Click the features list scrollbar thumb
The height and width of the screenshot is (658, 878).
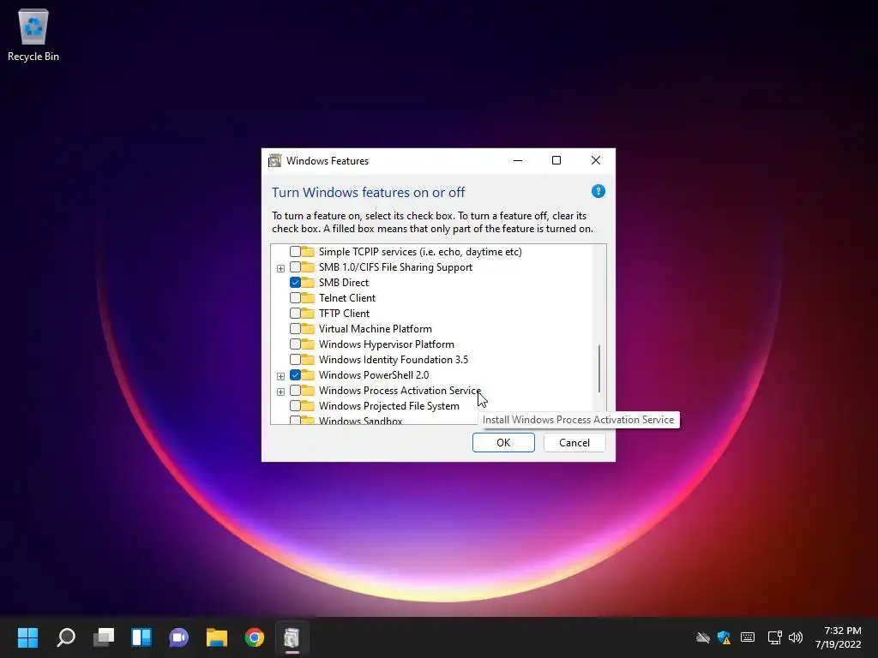[x=599, y=368]
